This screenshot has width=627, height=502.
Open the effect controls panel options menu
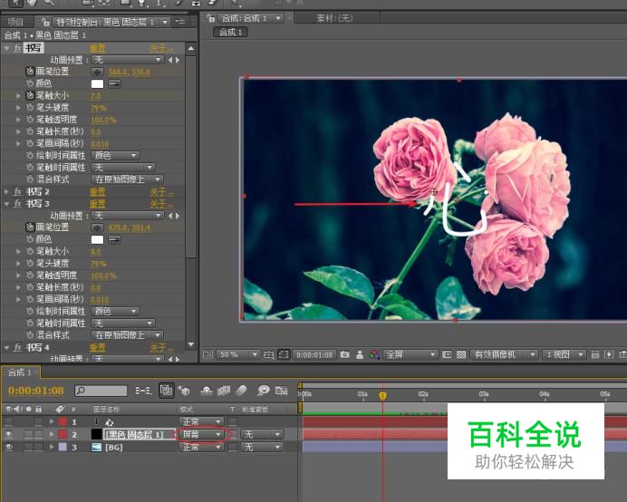coord(180,22)
